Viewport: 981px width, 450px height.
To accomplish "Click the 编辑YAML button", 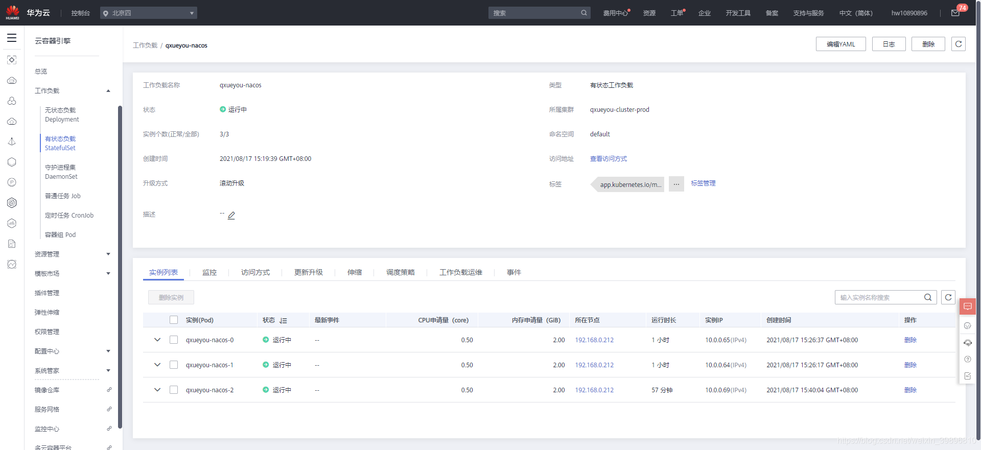I will click(x=841, y=44).
